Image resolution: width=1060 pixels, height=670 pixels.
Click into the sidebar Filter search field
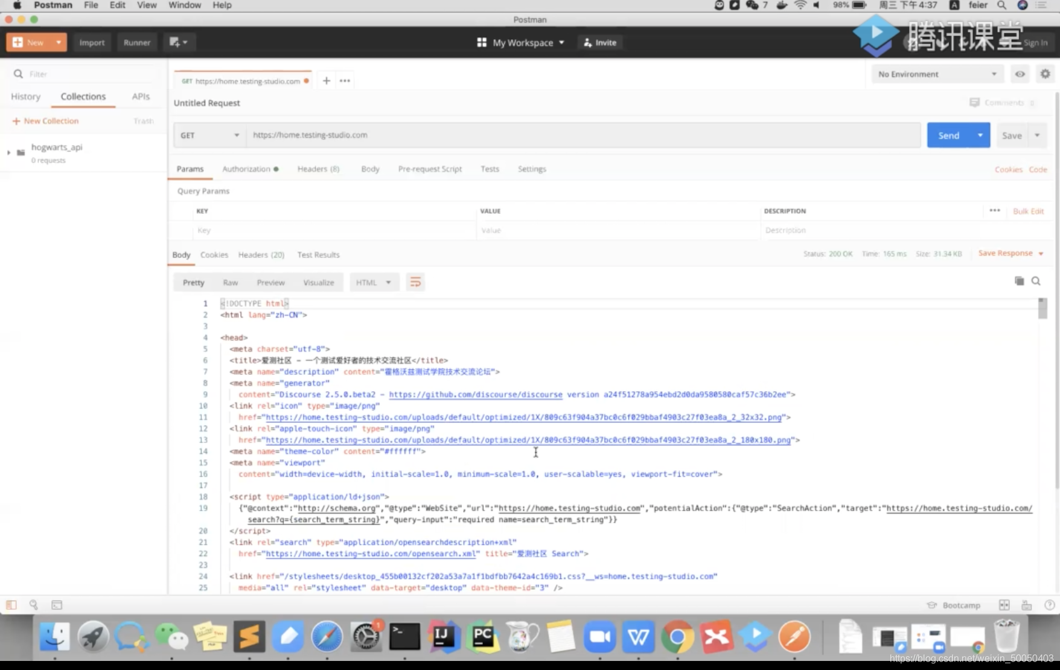85,74
